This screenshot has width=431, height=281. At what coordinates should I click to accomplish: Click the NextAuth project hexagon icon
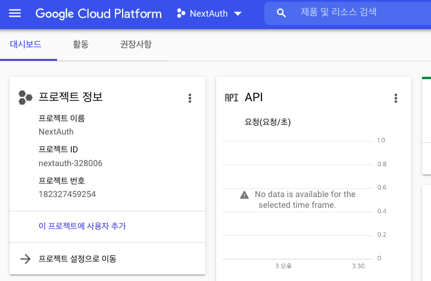point(181,13)
